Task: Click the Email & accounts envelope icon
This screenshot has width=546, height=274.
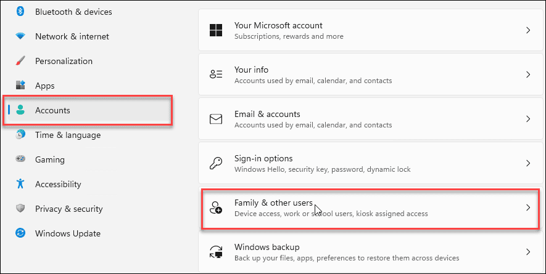Action: (x=216, y=119)
